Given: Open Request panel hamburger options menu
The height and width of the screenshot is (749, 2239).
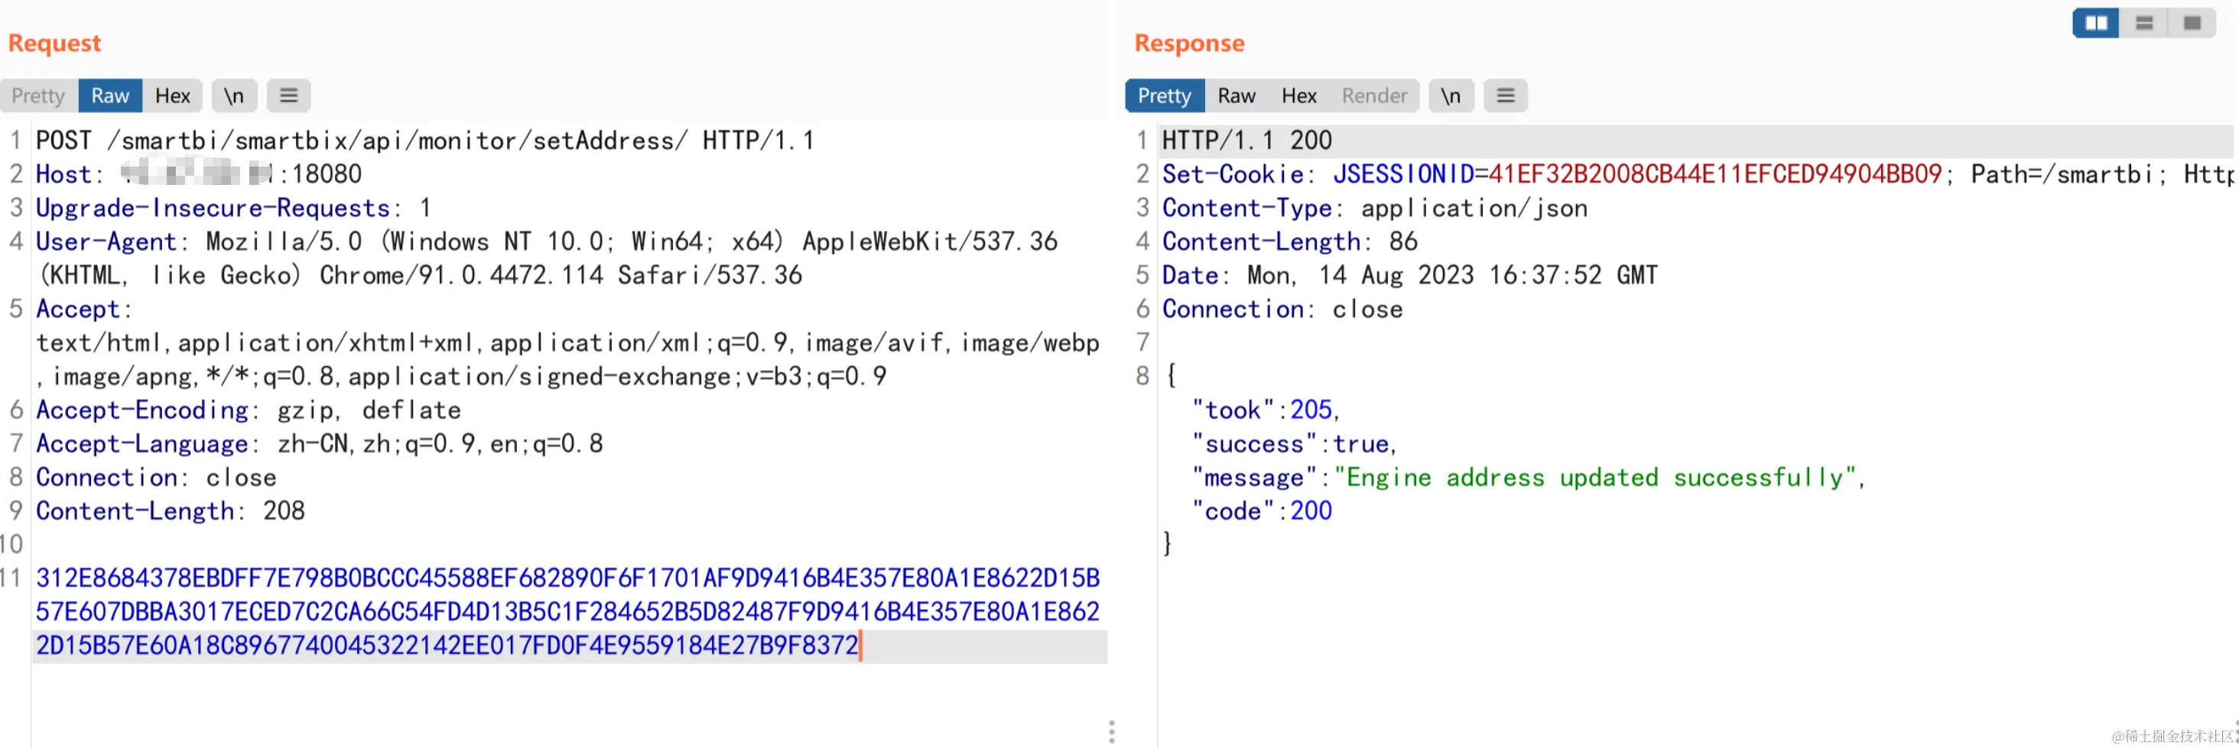Looking at the screenshot, I should pos(288,96).
